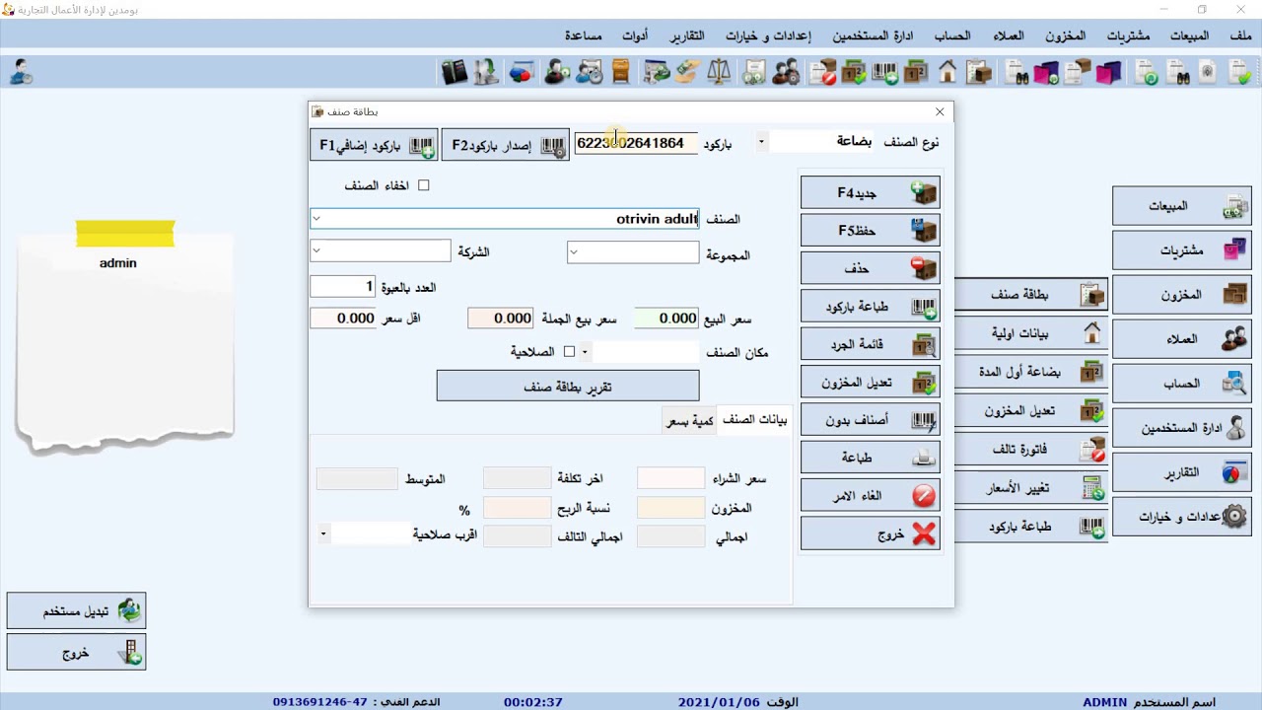Viewport: 1262px width, 710px height.
Task: Click طباعة باركود button in item card dialog
Action: point(871,307)
